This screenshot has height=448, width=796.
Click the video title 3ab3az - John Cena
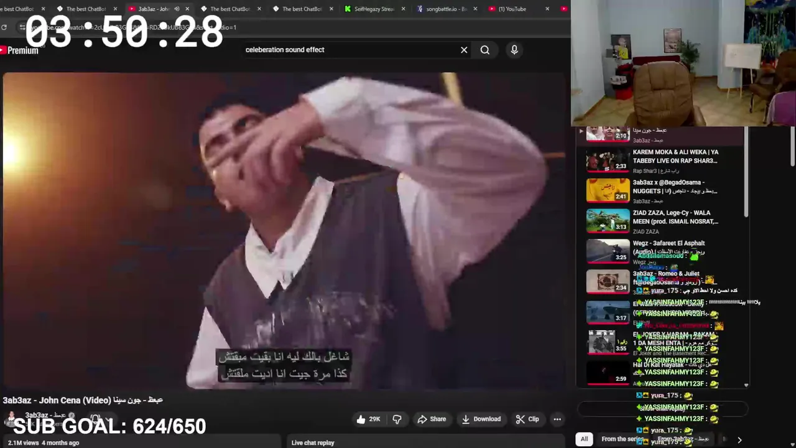point(83,400)
